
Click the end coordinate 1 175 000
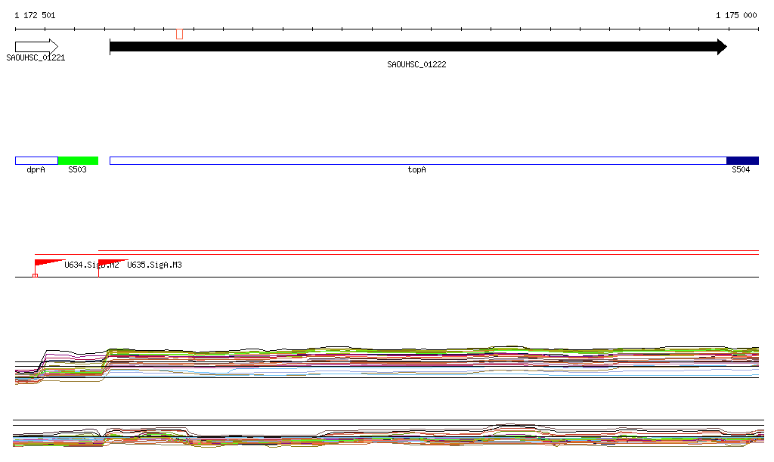point(735,15)
